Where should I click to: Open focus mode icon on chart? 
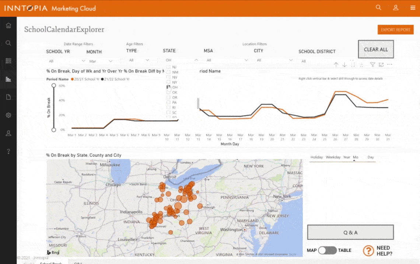click(381, 65)
